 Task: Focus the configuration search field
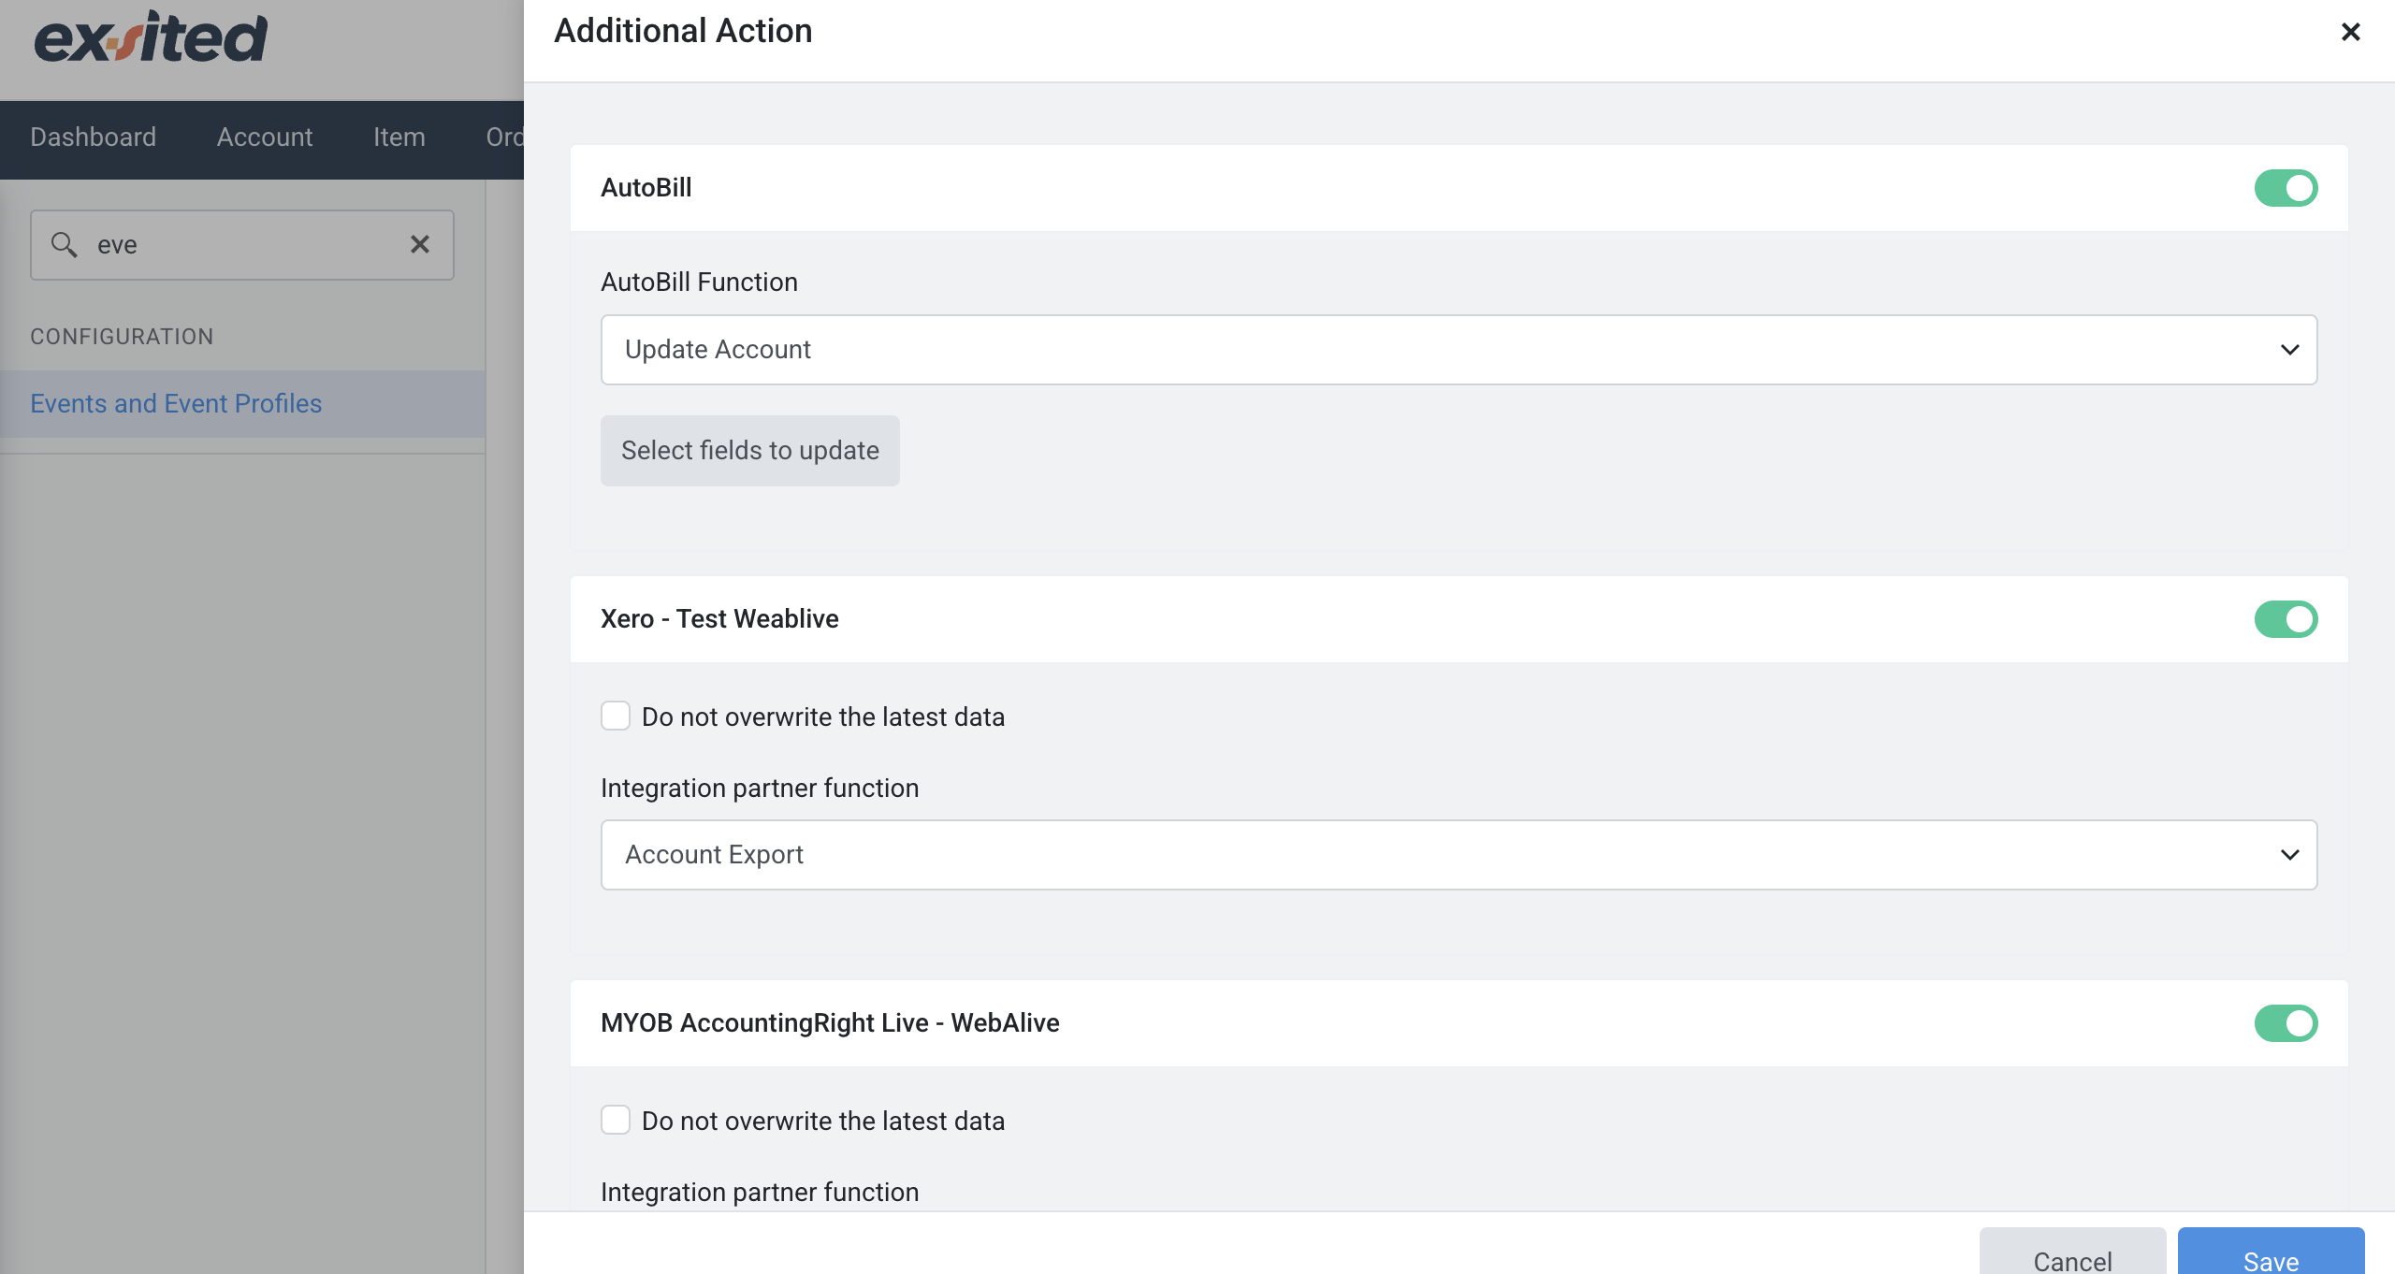point(242,245)
